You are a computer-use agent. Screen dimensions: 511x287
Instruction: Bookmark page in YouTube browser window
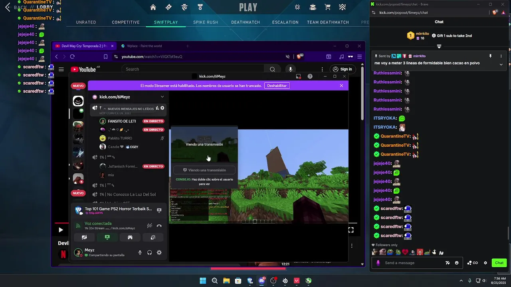tap(105, 57)
